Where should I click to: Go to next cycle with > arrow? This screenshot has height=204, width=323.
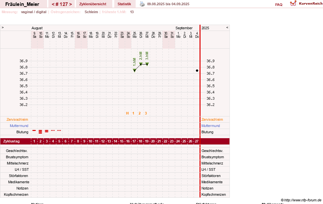70,4
